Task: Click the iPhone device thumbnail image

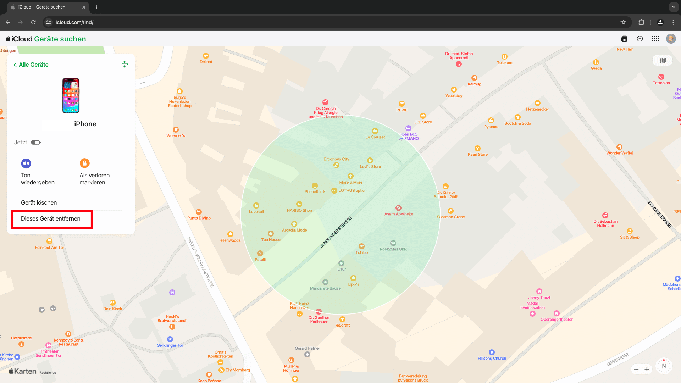Action: pos(71,96)
